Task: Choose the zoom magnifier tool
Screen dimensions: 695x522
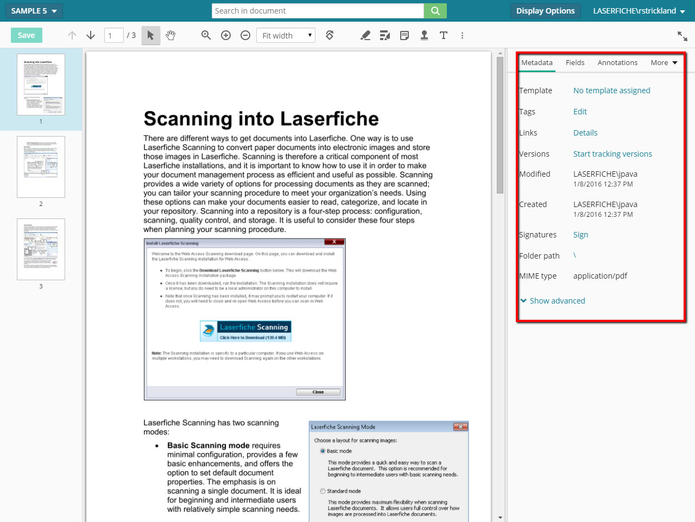Action: [x=206, y=35]
